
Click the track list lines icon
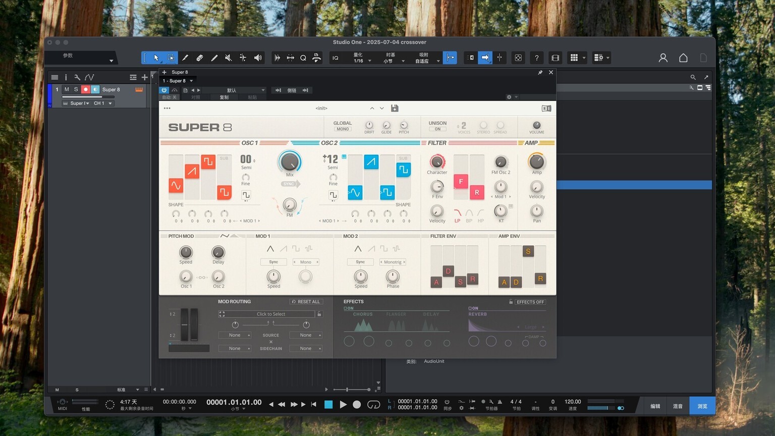coord(54,77)
